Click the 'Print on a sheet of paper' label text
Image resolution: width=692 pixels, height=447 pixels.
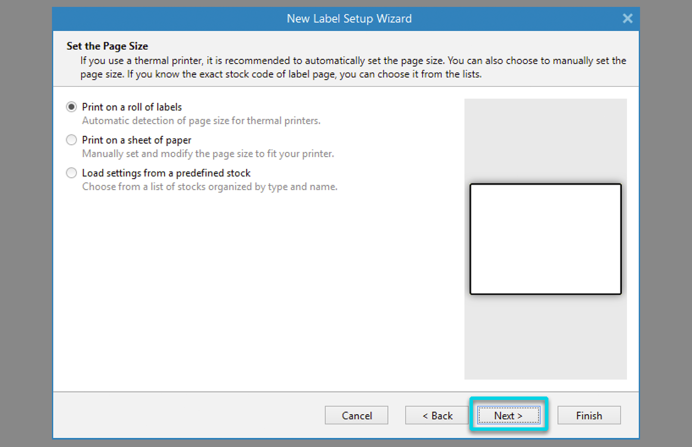click(136, 140)
